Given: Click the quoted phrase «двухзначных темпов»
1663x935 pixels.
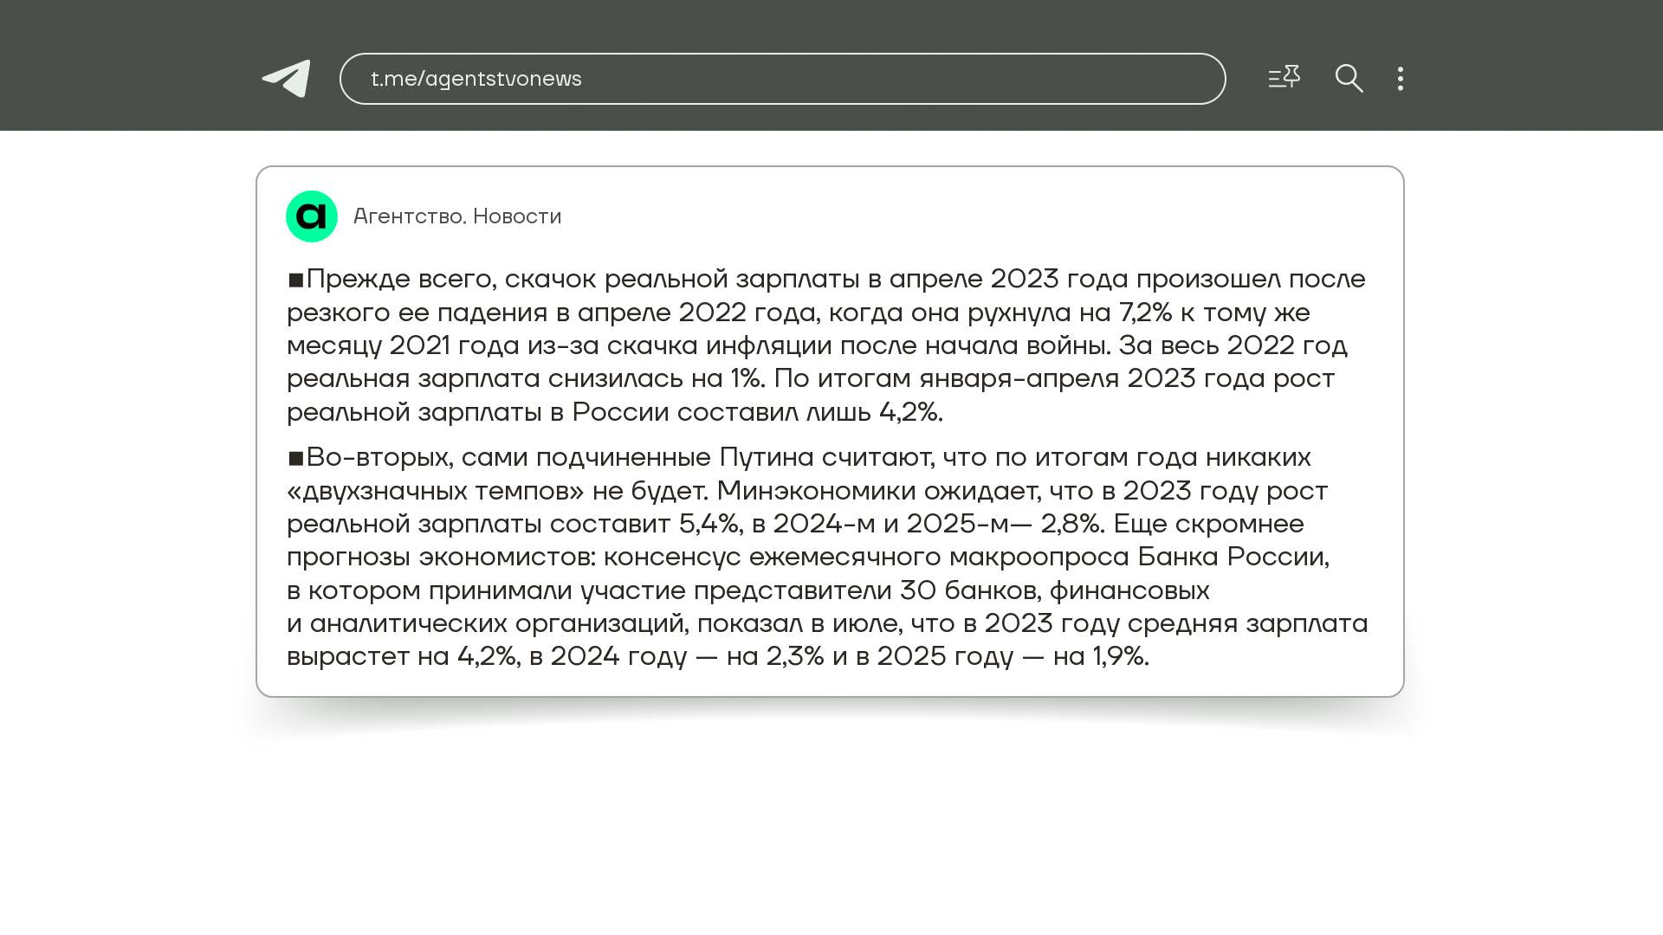Looking at the screenshot, I should (436, 491).
